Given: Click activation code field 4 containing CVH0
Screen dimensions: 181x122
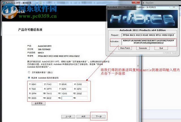Looking at the screenshot, I should point(82,84).
